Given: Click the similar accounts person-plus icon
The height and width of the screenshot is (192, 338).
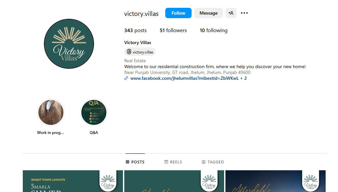Looking at the screenshot, I should point(231,13).
